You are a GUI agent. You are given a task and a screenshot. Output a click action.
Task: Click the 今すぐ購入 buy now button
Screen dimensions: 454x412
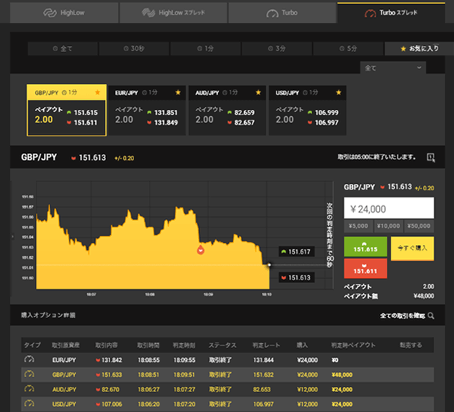coord(412,249)
